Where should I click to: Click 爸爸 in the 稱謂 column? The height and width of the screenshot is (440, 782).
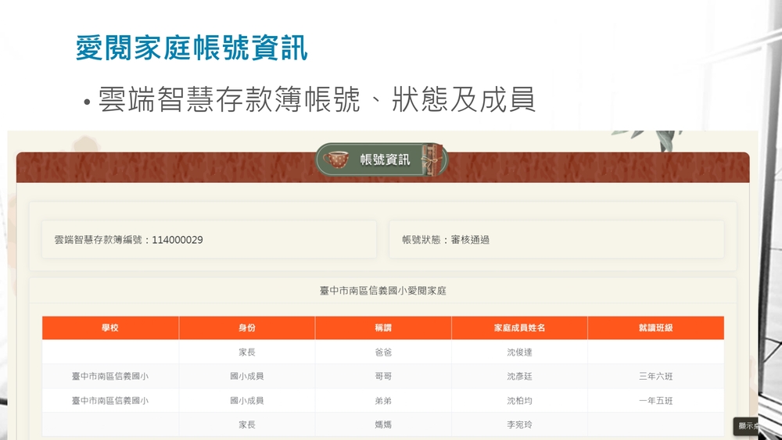383,352
